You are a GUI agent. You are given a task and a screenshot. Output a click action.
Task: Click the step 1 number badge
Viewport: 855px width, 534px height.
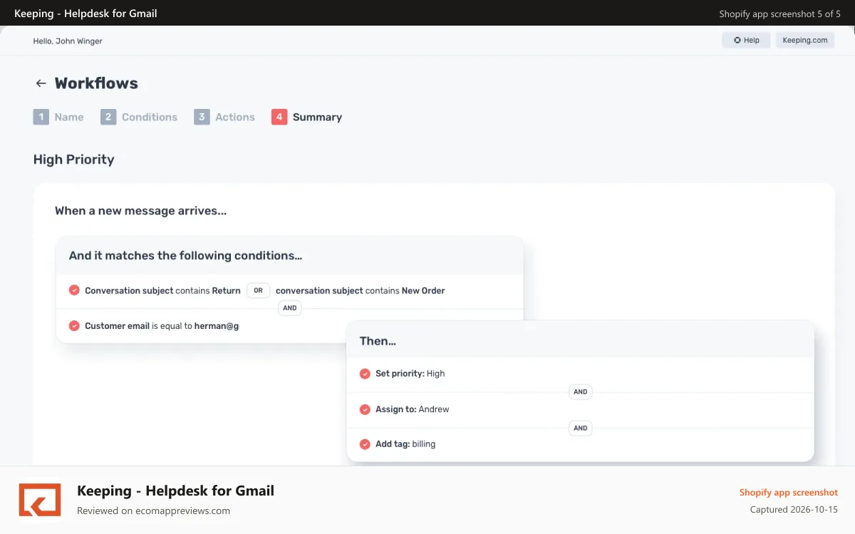point(41,117)
